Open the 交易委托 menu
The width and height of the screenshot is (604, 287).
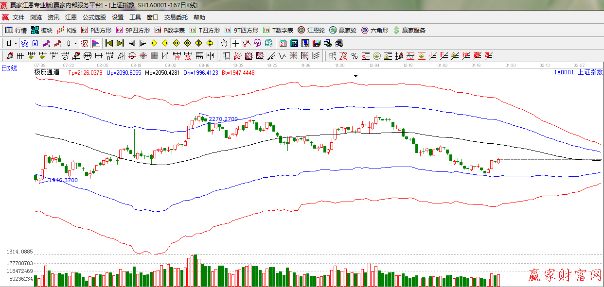176,17
